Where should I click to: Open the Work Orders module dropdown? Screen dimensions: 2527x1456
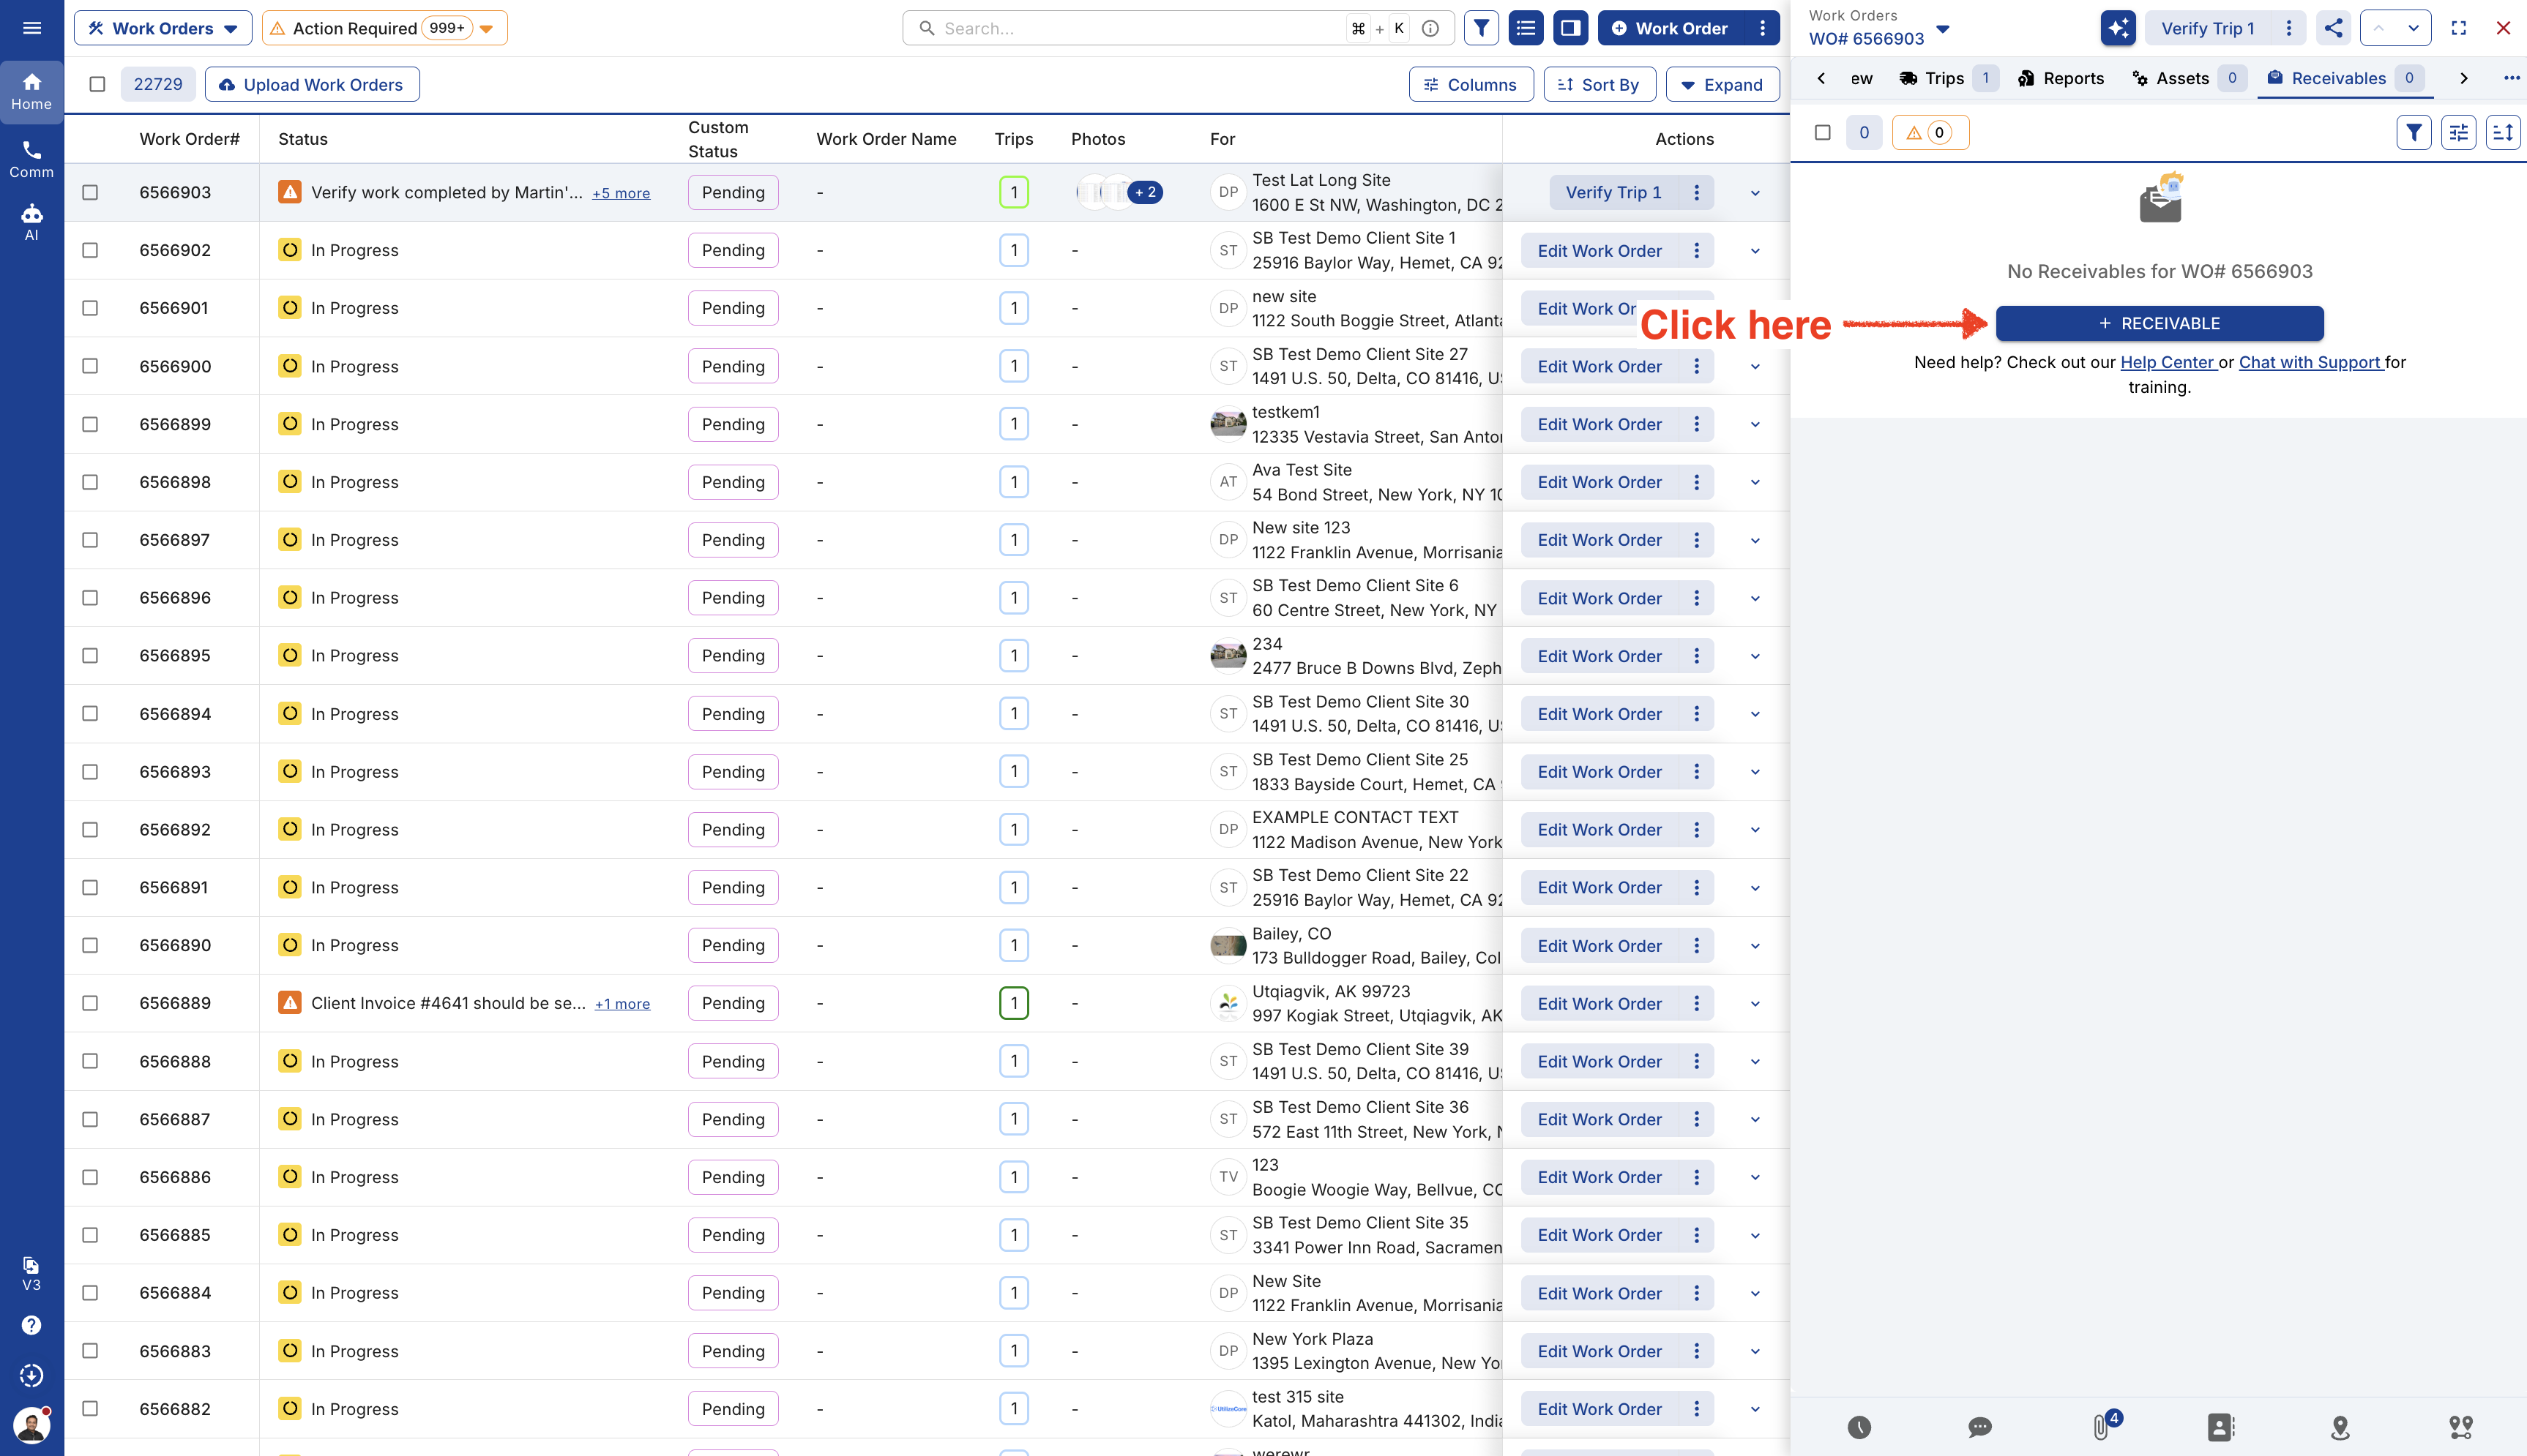tap(163, 28)
